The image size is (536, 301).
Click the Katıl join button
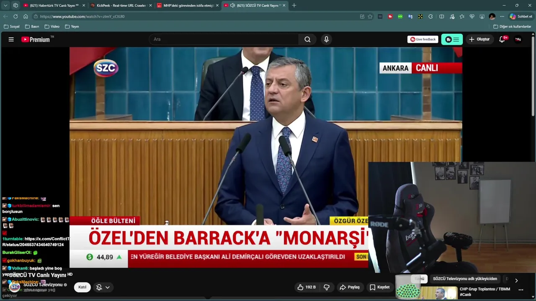pyautogui.click(x=82, y=287)
